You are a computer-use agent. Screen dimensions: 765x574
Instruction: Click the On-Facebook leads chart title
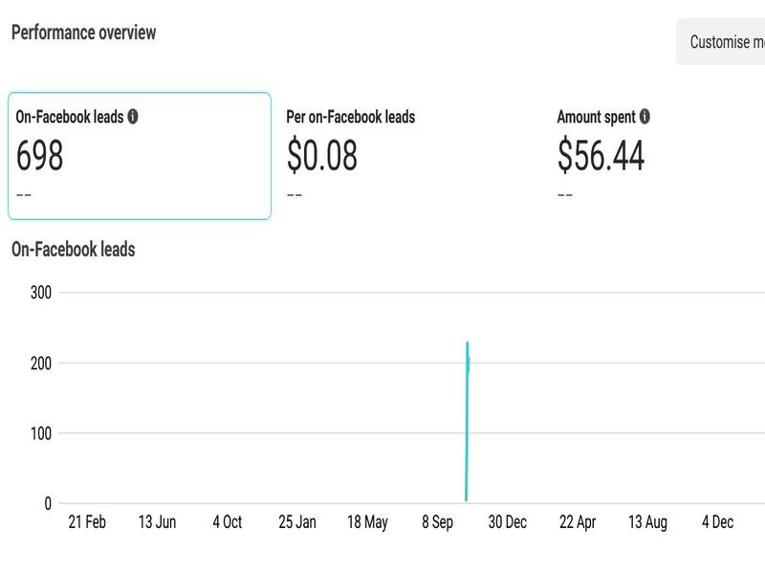coord(73,250)
